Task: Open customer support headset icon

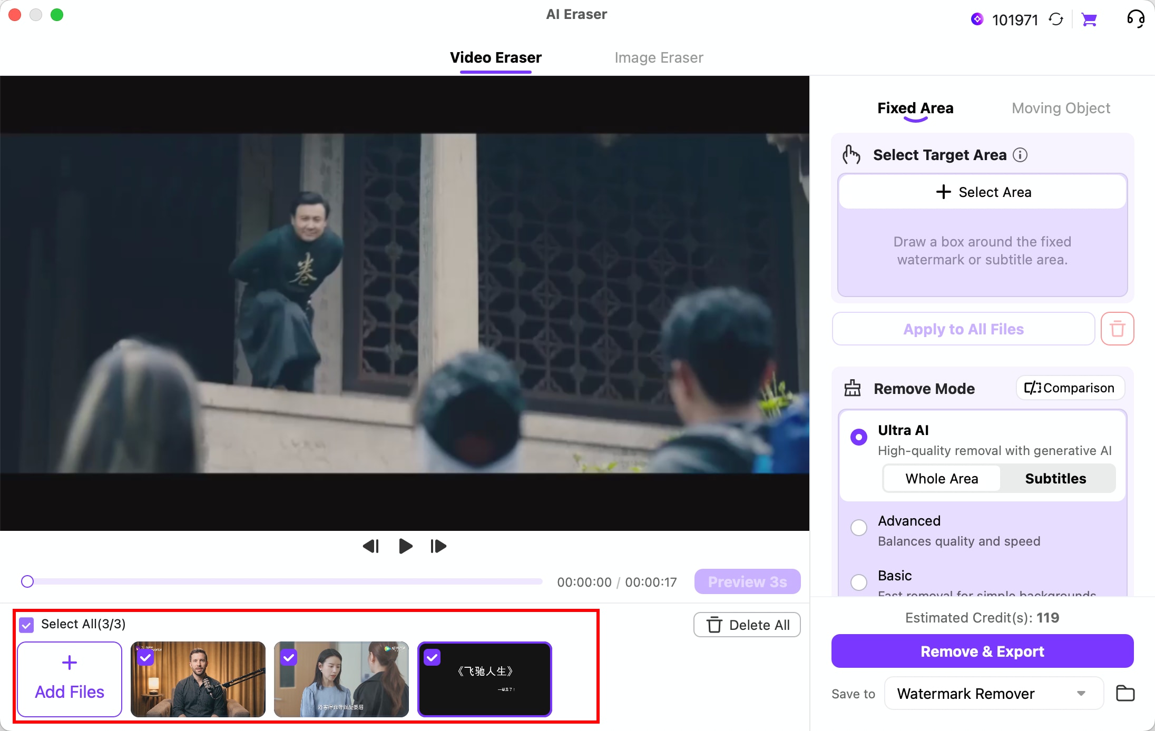Action: pos(1136,19)
